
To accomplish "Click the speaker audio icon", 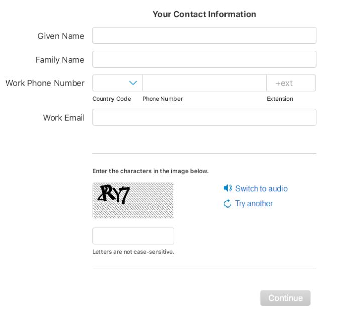I will click(x=228, y=188).
